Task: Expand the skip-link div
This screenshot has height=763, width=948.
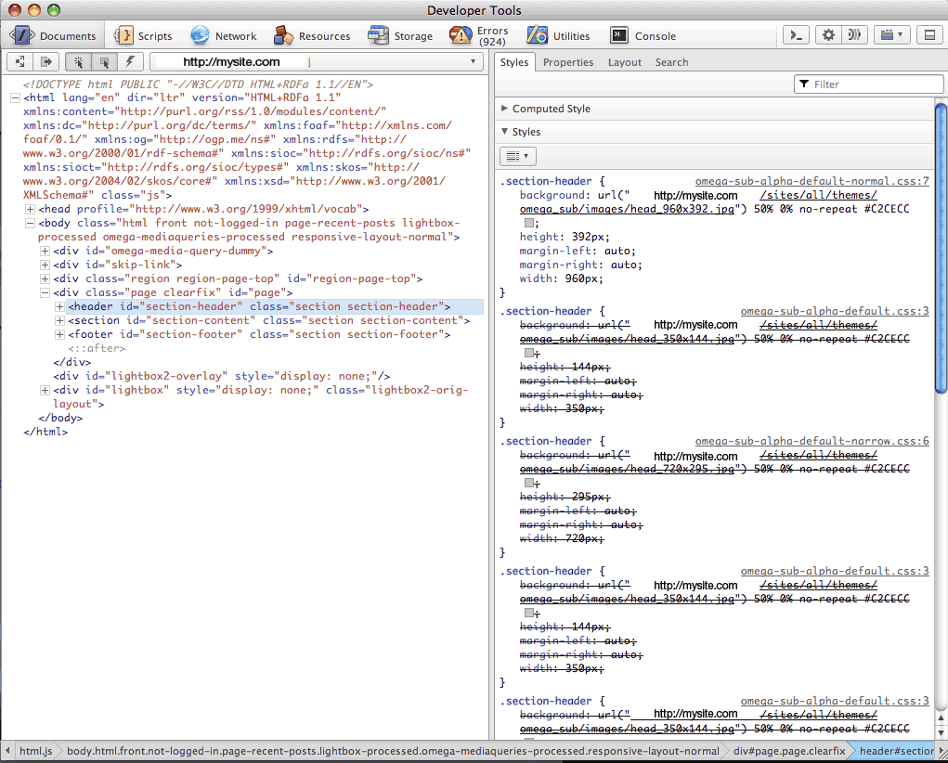Action: pos(45,265)
